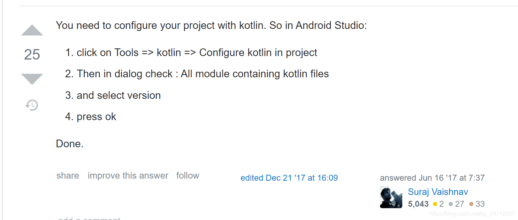Click "improve this answer"
Image resolution: width=518 pixels, height=220 pixels.
[x=128, y=175]
